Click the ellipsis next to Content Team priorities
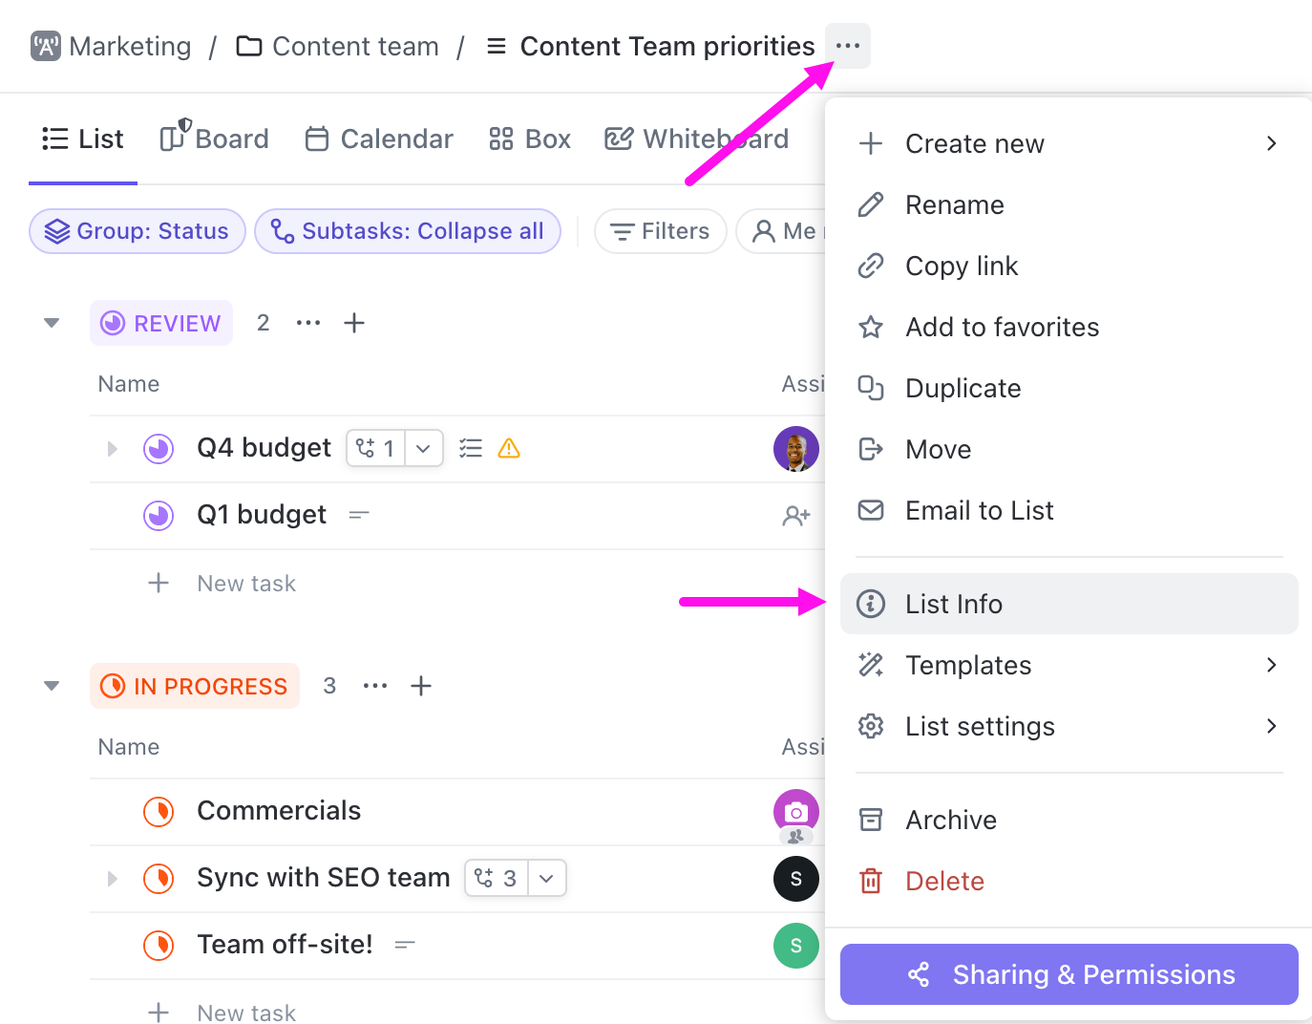This screenshot has width=1312, height=1024. point(847,46)
